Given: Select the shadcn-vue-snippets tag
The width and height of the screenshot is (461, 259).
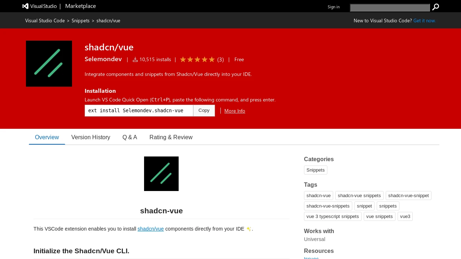Looking at the screenshot, I should click(x=328, y=206).
